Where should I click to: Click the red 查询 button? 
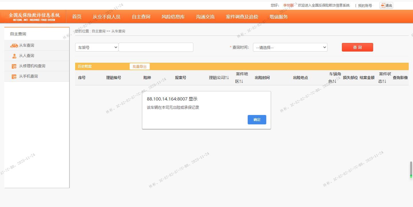[x=357, y=47]
